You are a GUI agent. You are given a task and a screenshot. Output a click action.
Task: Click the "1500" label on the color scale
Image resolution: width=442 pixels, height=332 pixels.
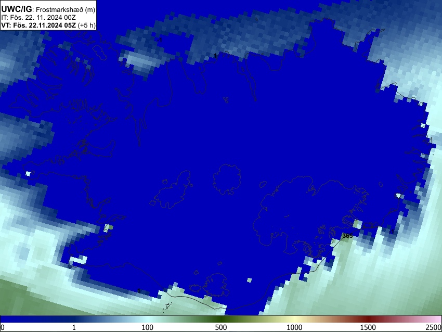tap(368, 327)
